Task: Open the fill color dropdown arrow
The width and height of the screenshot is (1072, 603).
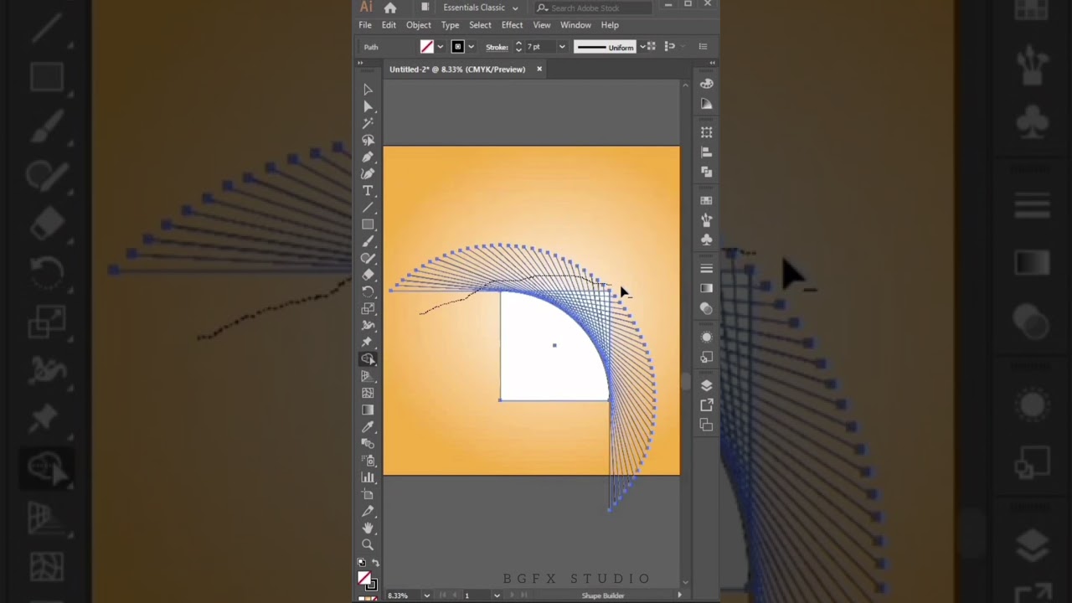Action: [x=440, y=47]
